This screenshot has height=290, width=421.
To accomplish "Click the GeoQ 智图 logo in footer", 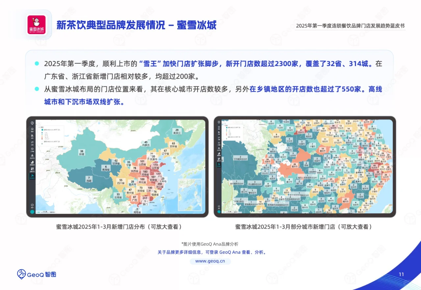I will (37, 274).
